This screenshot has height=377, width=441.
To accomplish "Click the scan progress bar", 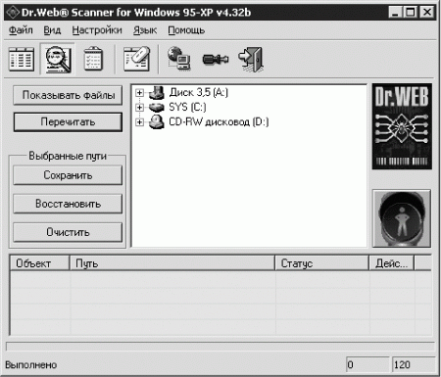I will [220, 347].
